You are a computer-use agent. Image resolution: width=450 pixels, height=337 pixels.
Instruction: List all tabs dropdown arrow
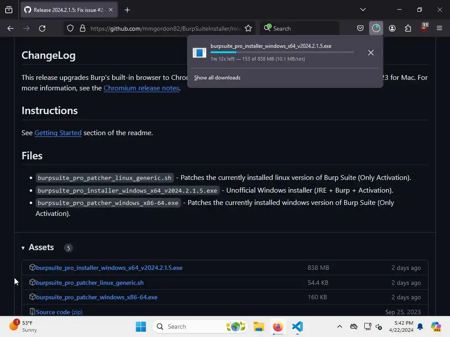pyautogui.click(x=363, y=10)
